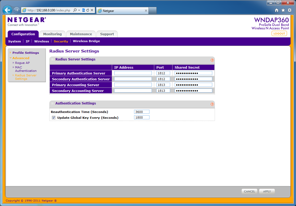Click Secondary Authentication Server Shared Secret field
The height and width of the screenshot is (206, 296).
click(193, 79)
